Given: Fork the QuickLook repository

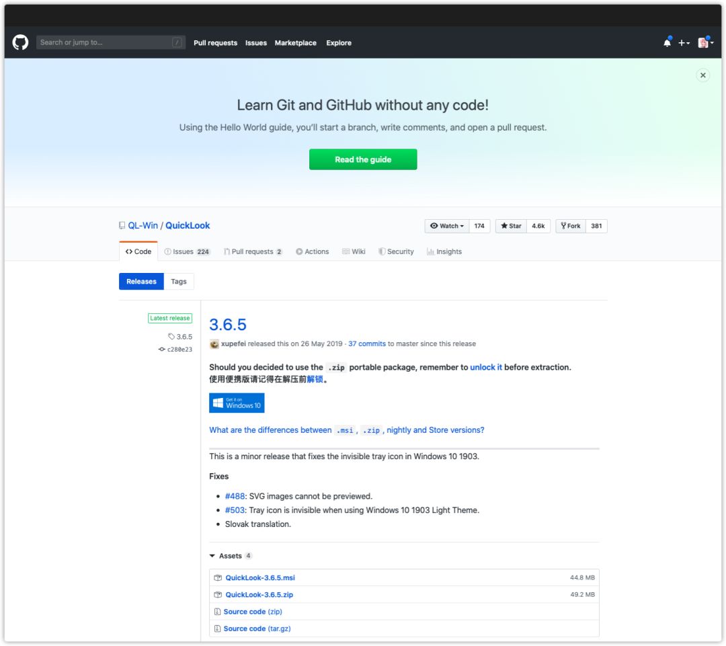Looking at the screenshot, I should [571, 226].
